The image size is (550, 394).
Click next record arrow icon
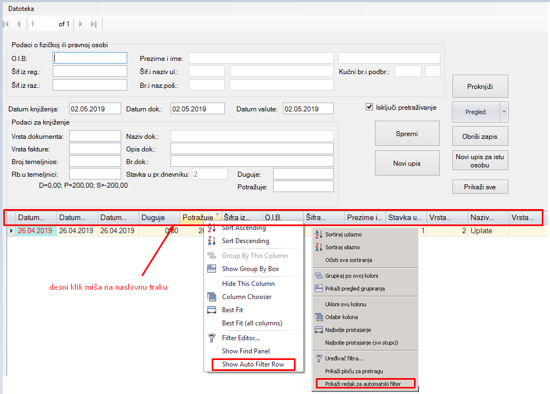coord(81,24)
